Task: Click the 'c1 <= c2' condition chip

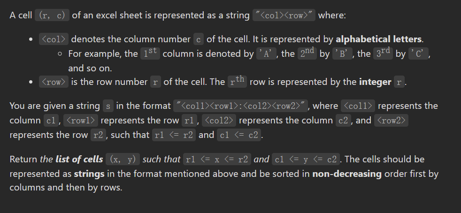Action: pyautogui.click(x=239, y=135)
